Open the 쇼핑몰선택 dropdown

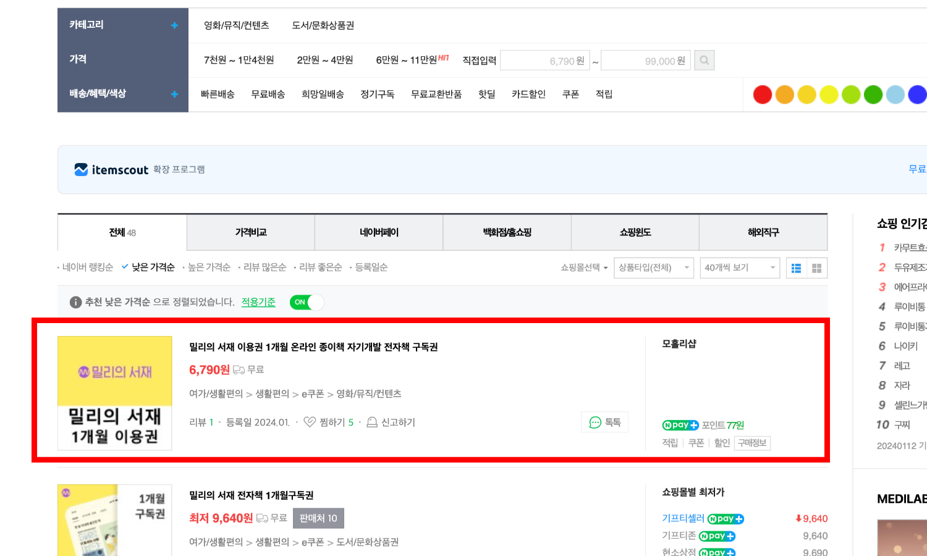(x=584, y=267)
